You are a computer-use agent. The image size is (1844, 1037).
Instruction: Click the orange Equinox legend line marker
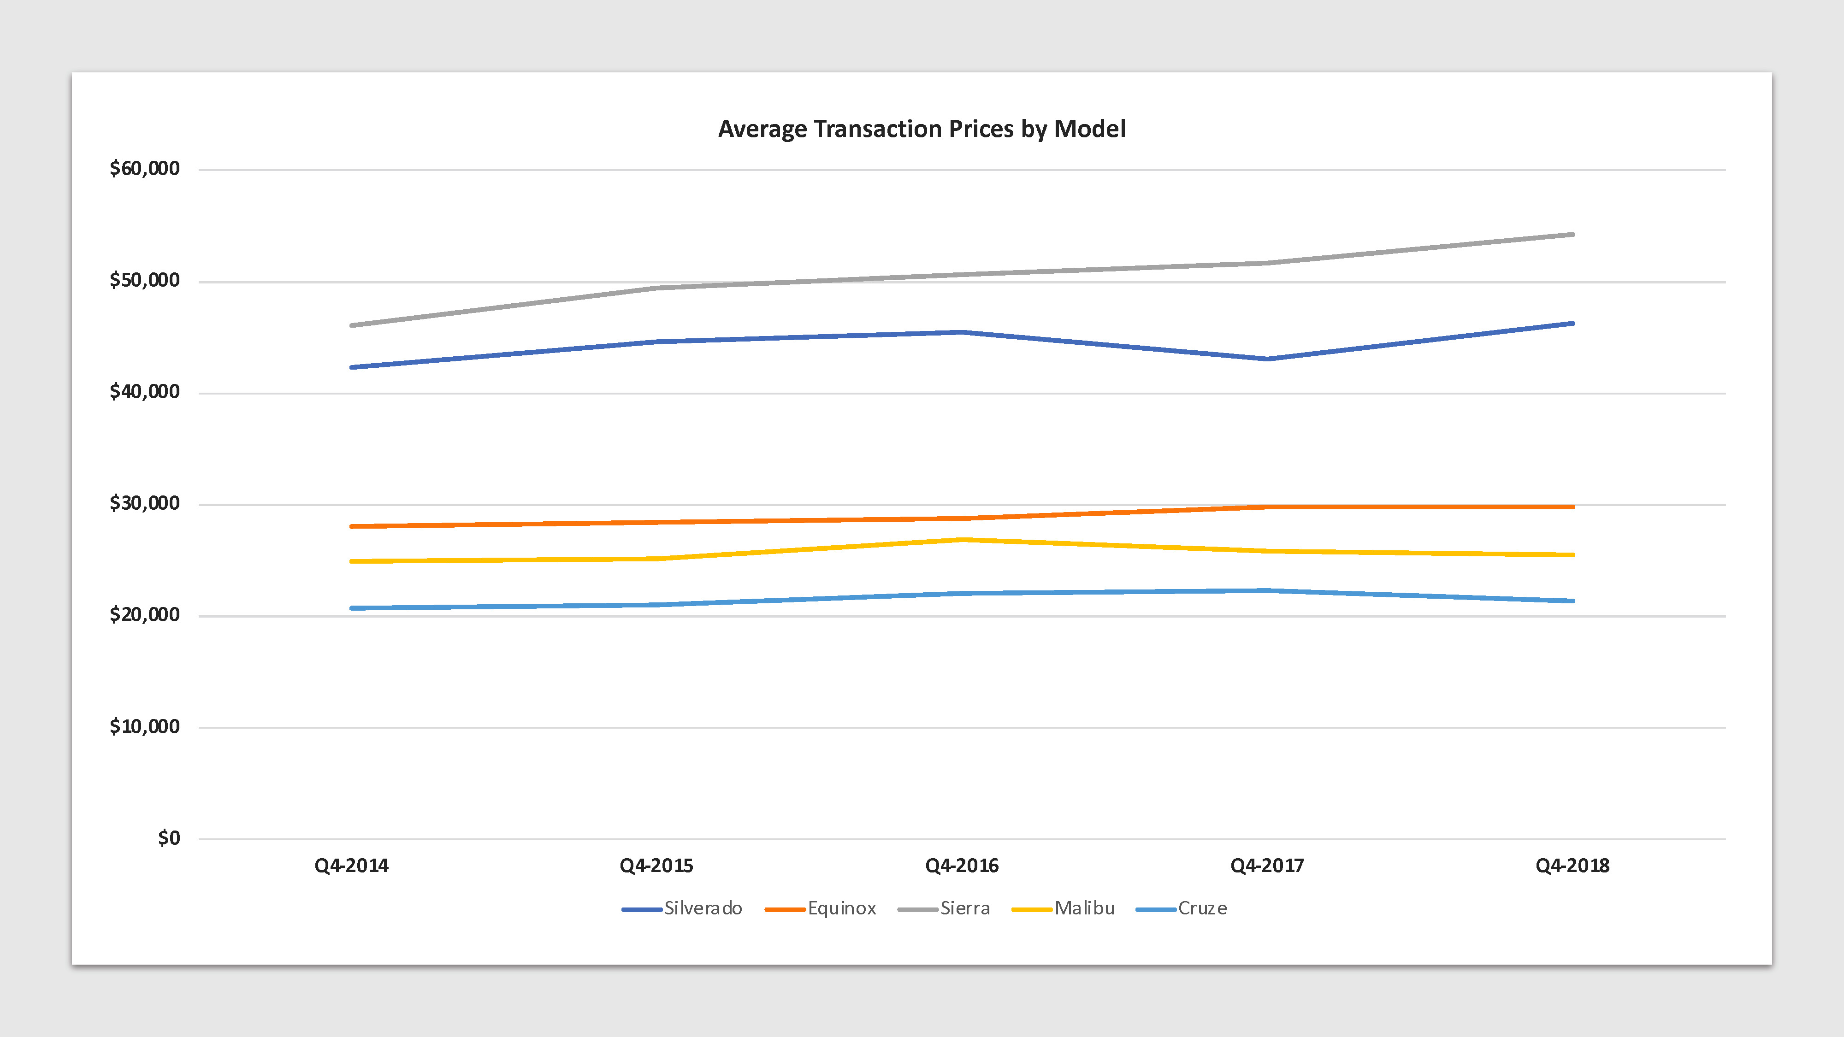pyautogui.click(x=785, y=910)
